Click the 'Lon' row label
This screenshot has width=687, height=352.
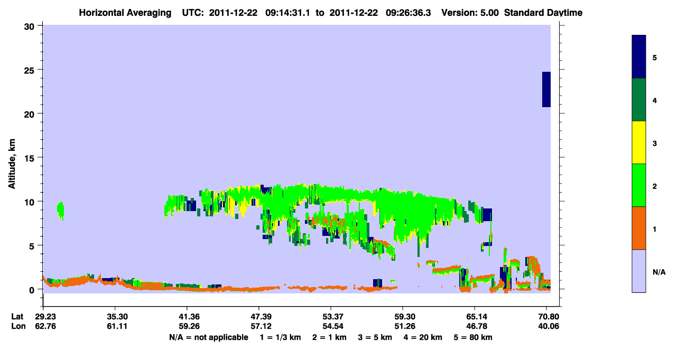(x=17, y=327)
